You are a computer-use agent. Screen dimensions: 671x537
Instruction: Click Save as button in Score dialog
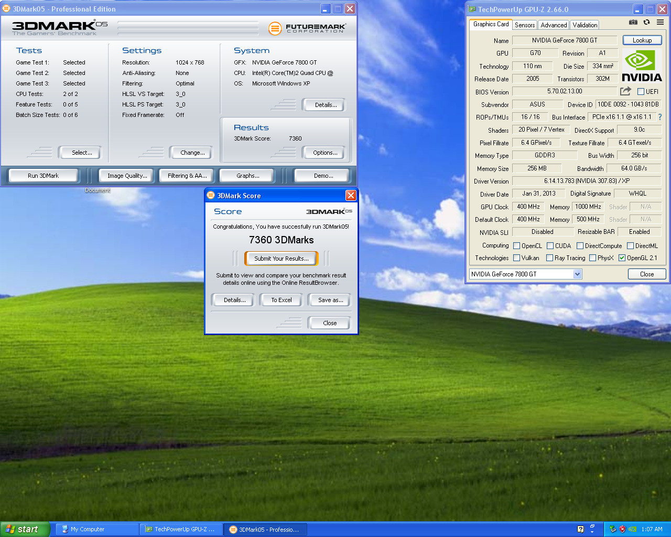tap(330, 300)
